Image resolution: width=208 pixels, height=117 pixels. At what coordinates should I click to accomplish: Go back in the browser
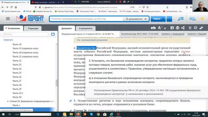(x=3, y=7)
